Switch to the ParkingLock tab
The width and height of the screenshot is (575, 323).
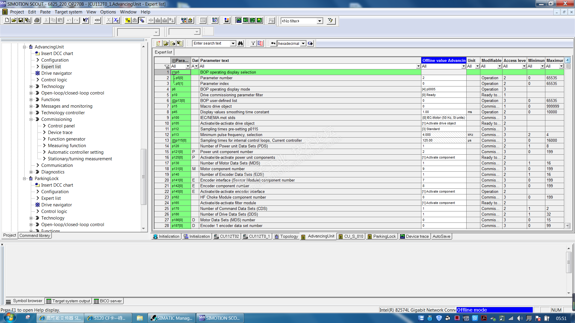pyautogui.click(x=382, y=236)
